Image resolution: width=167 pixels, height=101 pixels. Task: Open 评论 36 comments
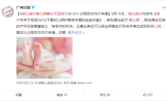click(105, 95)
